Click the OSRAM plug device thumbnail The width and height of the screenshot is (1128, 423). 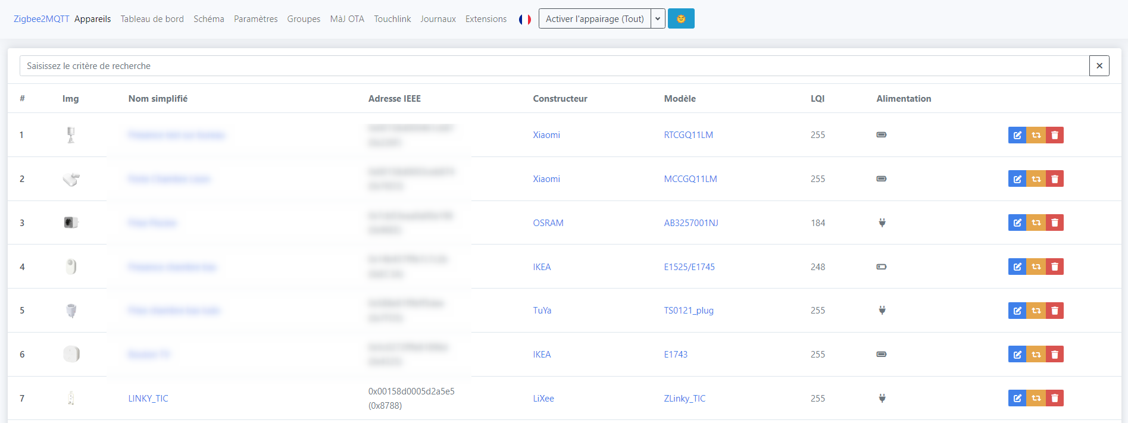71,223
